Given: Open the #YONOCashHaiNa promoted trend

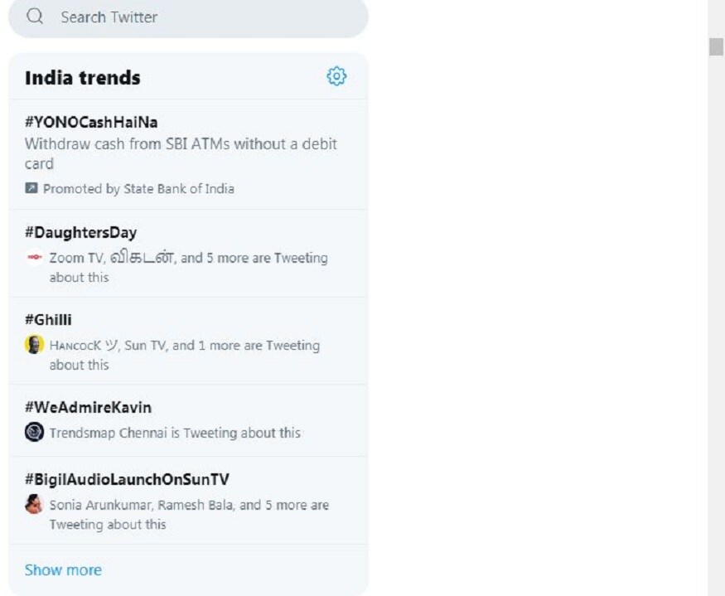Looking at the screenshot, I should click(x=188, y=154).
